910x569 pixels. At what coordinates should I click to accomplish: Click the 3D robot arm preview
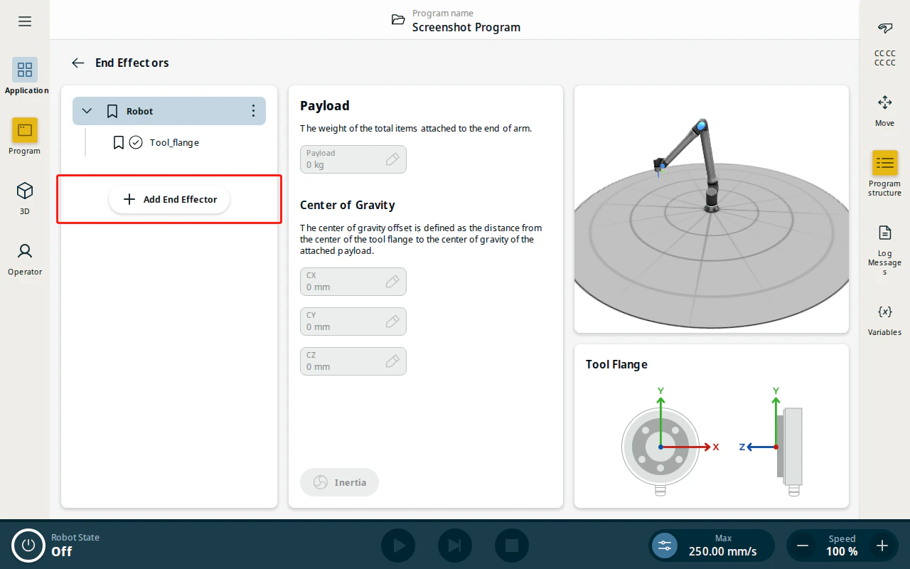pyautogui.click(x=712, y=209)
